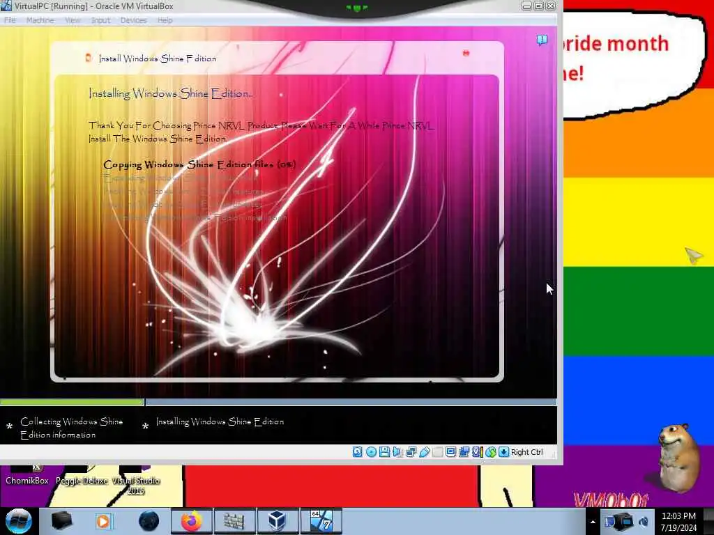Click the green setup progress bar
This screenshot has height=535, width=714.
point(72,402)
